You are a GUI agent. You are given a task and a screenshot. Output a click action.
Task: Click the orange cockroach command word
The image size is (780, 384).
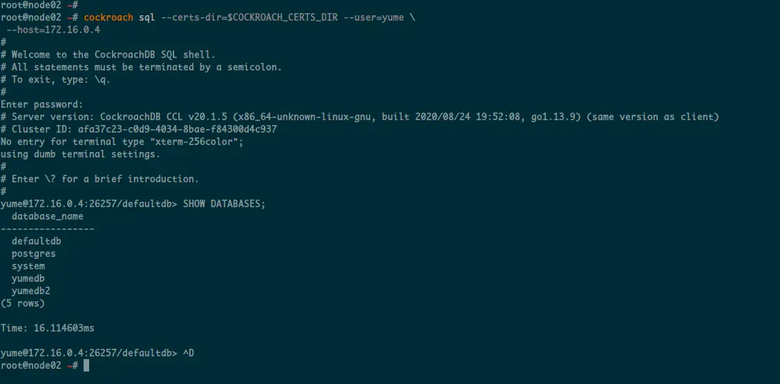tap(108, 17)
